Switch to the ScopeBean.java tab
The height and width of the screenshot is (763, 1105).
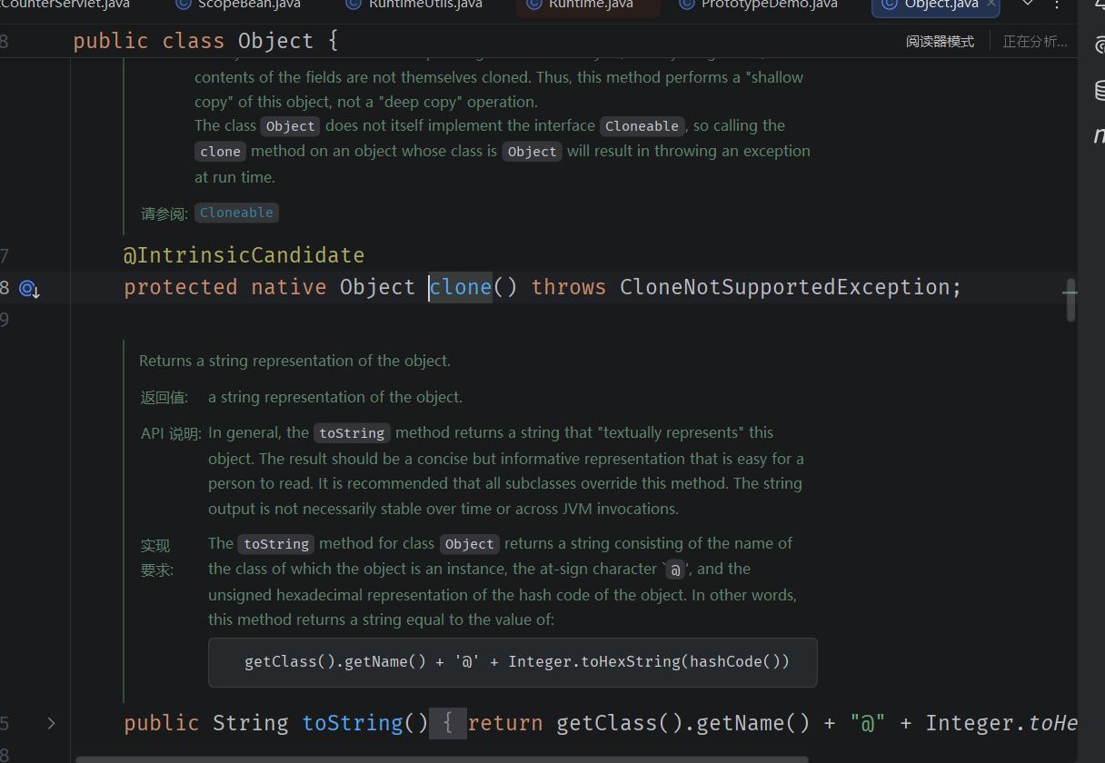coord(238,5)
